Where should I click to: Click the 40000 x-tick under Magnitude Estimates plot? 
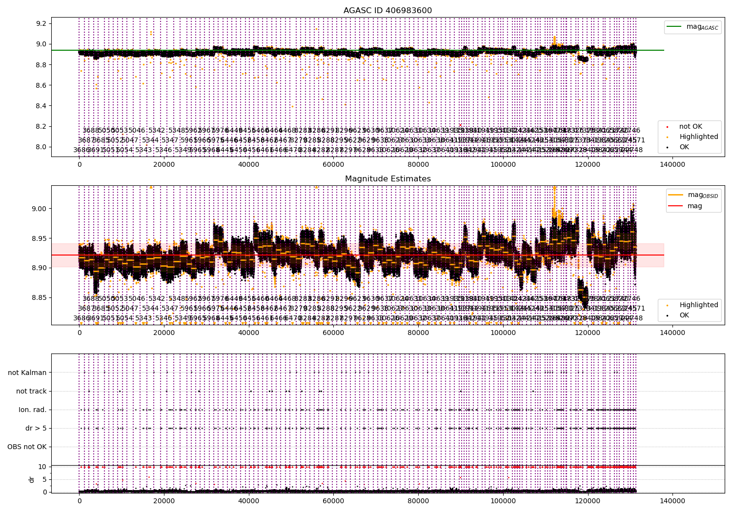pyautogui.click(x=248, y=333)
